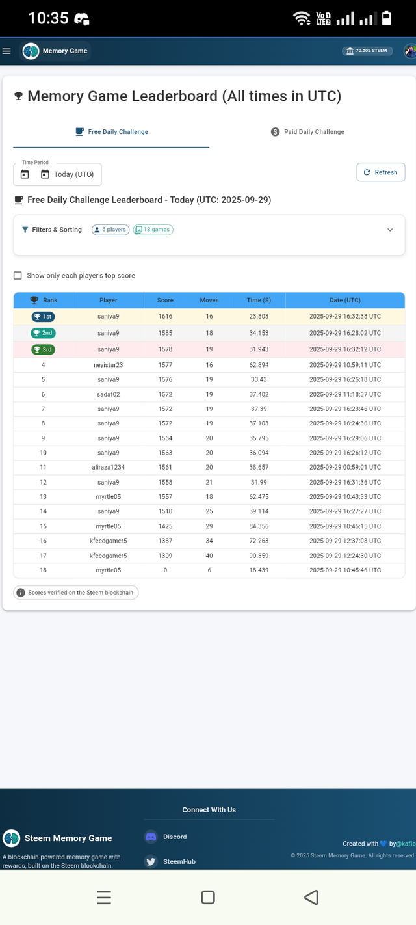
Task: Expand the Filters & Sorting panel
Action: coord(390,230)
